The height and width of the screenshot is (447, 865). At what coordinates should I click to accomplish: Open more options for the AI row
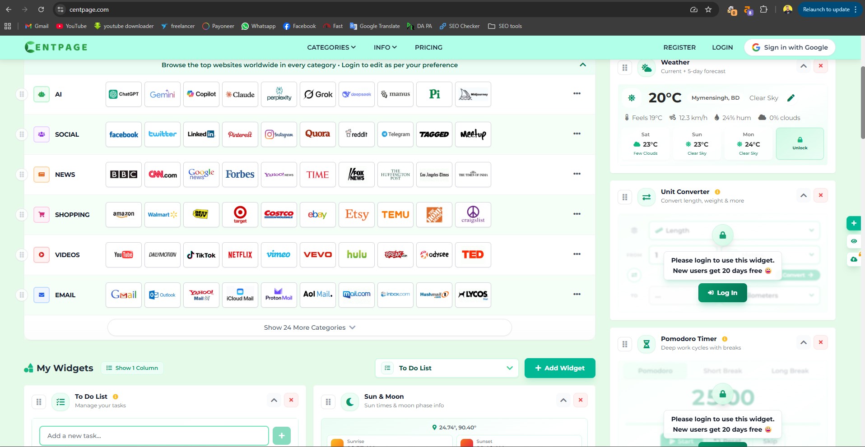point(577,93)
